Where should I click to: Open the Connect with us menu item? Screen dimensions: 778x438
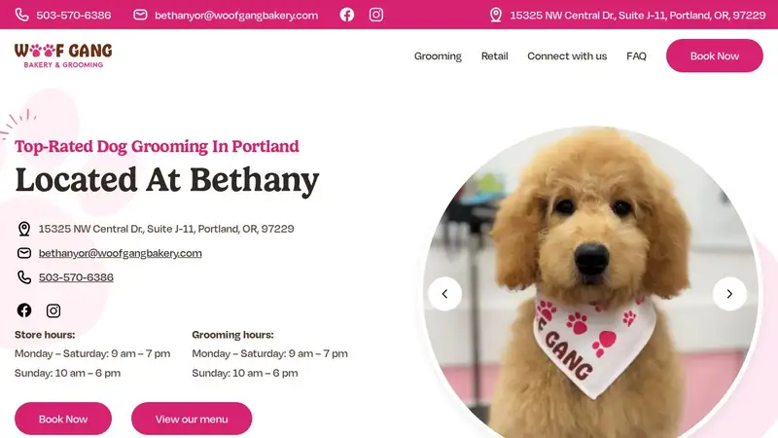pyautogui.click(x=567, y=56)
